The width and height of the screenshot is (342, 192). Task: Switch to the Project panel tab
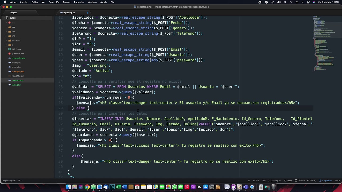pyautogui.click(x=13, y=13)
